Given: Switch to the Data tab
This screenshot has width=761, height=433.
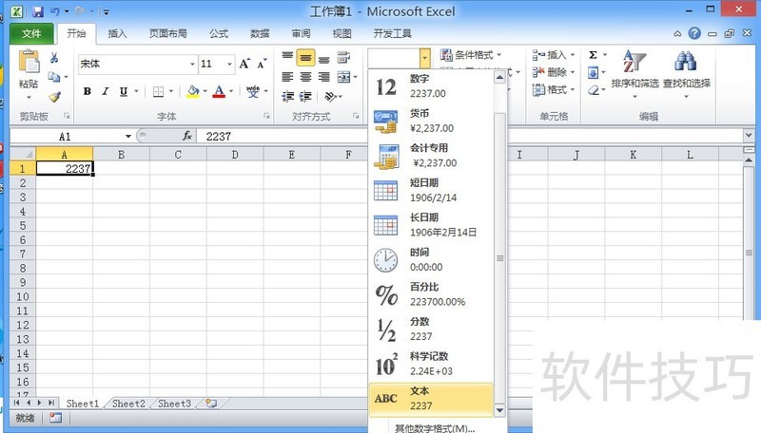Looking at the screenshot, I should point(260,33).
